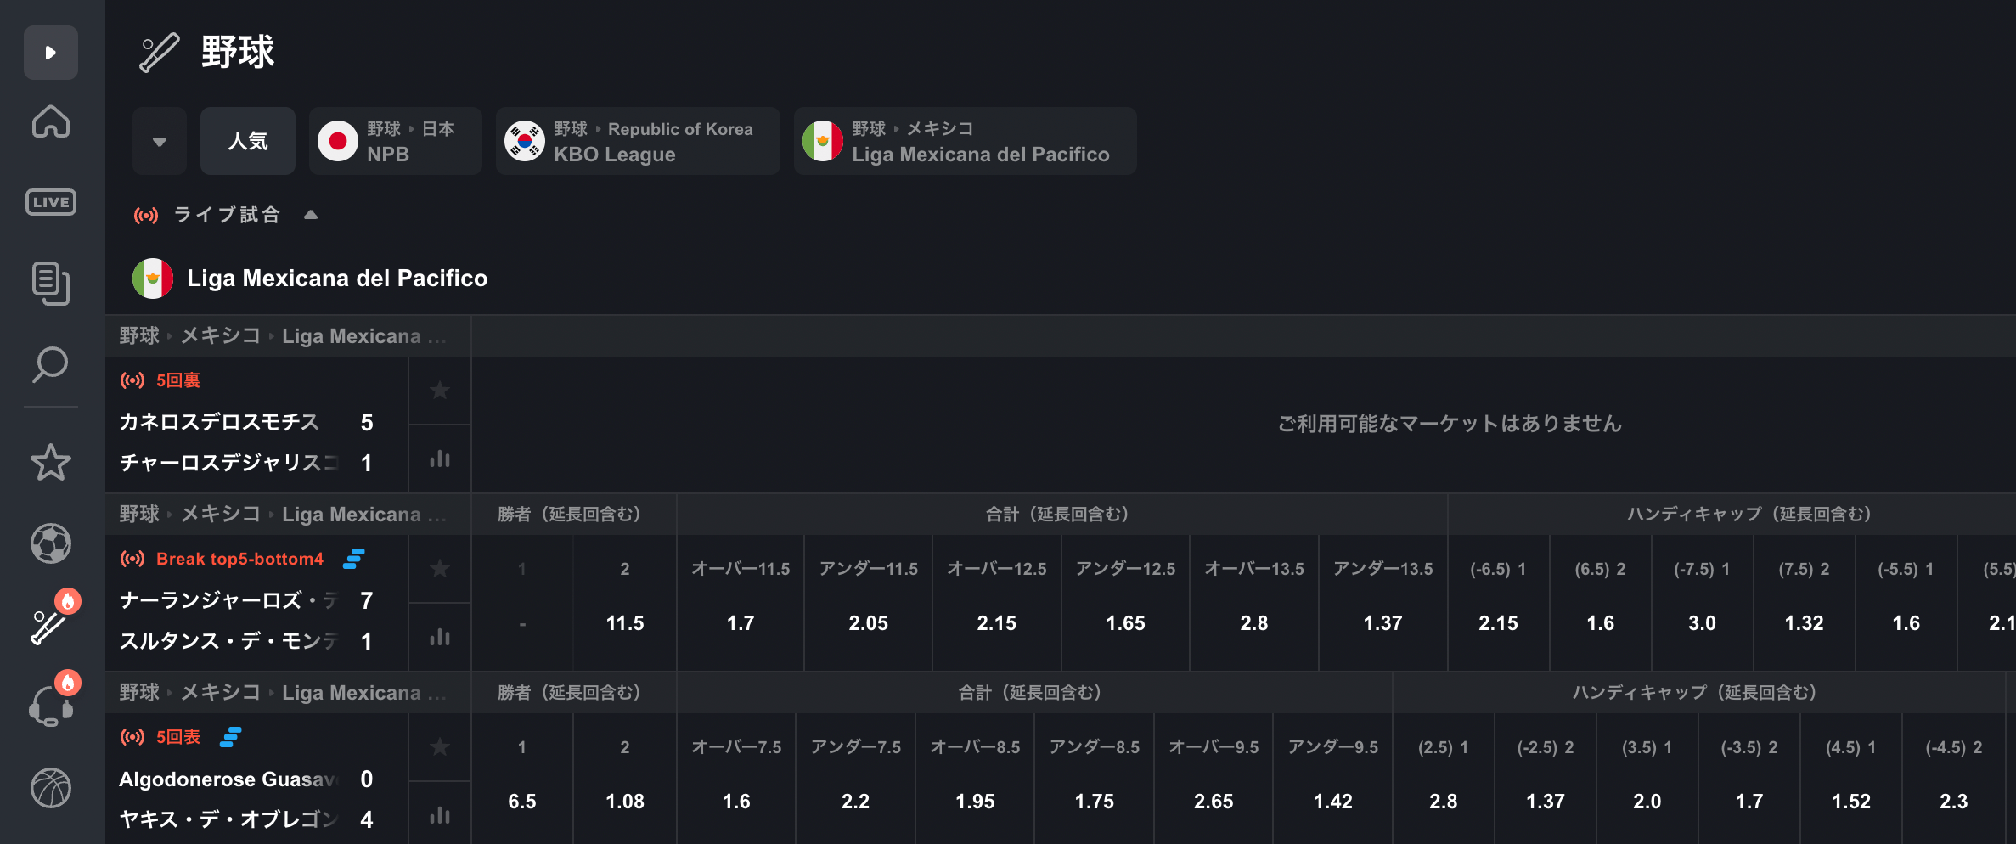The width and height of the screenshot is (2016, 844).
Task: Open Liga Mexicana del Pacifico league heading
Action: pos(337,279)
